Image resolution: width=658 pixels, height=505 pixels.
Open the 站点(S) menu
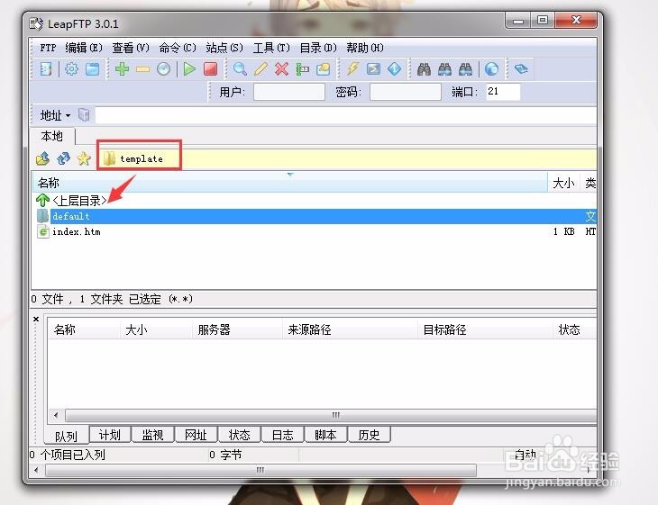(x=224, y=48)
